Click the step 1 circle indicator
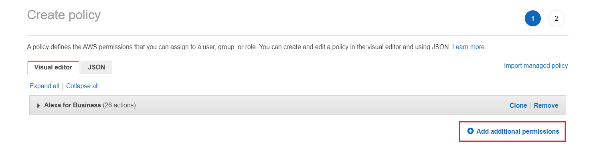The height and width of the screenshot is (168, 597). click(532, 18)
